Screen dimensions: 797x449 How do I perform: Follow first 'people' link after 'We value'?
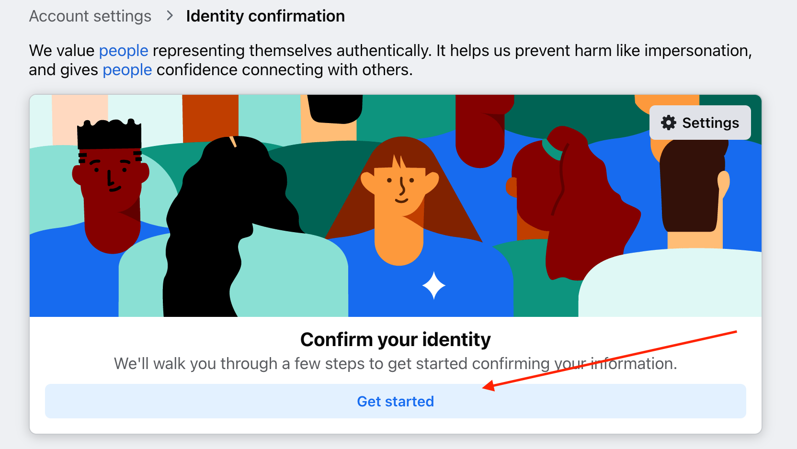tap(124, 51)
